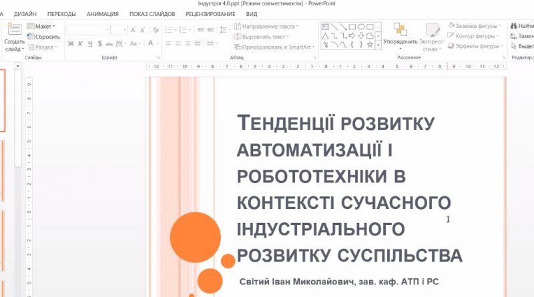The width and height of the screenshot is (534, 297).
Task: Select the star shape in shapes gallery
Action: (x=369, y=45)
